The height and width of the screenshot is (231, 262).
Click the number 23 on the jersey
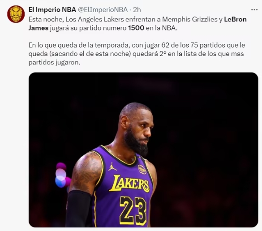(x=133, y=210)
